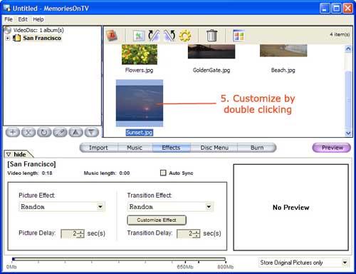Click the Video length: 0:18 text
Viewport: 356px width, 274px height.
(30, 173)
